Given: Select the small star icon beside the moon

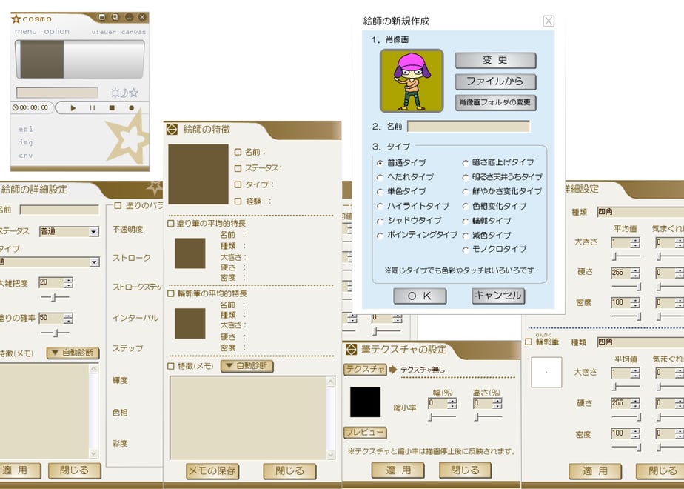Looking at the screenshot, I should [x=133, y=93].
